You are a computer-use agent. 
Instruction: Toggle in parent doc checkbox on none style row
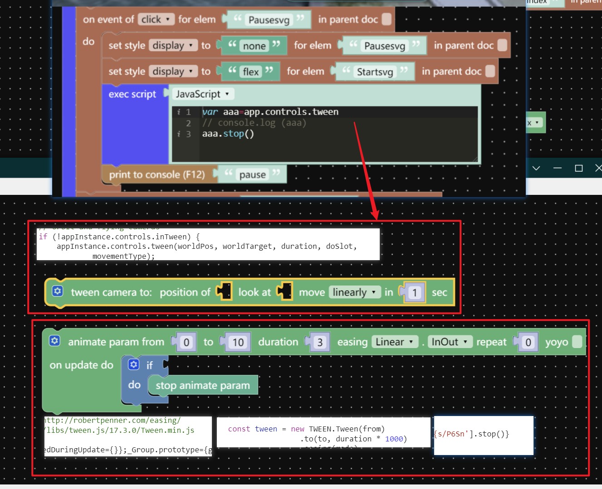click(x=502, y=45)
